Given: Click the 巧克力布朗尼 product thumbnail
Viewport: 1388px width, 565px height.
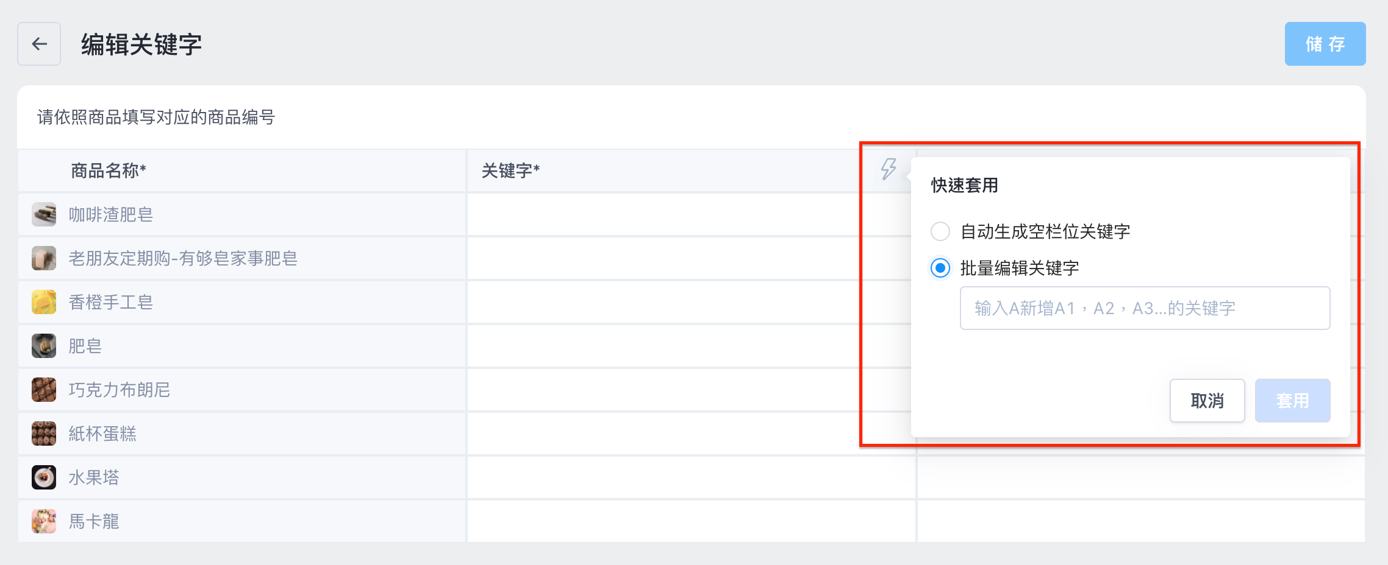Looking at the screenshot, I should point(44,390).
